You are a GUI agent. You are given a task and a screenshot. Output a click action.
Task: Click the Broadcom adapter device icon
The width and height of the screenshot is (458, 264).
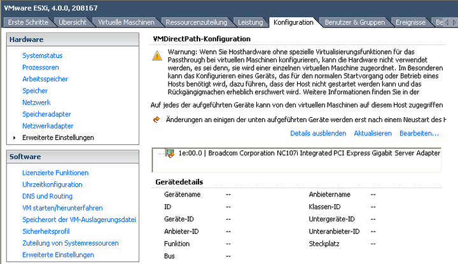click(x=170, y=153)
